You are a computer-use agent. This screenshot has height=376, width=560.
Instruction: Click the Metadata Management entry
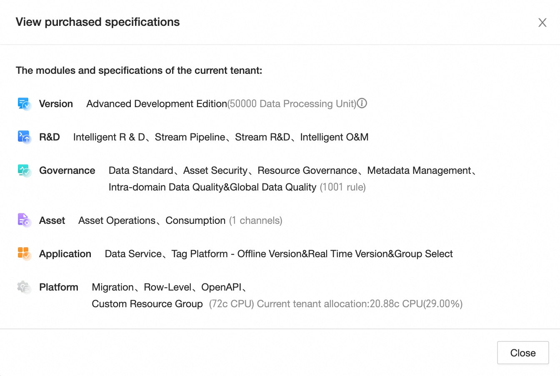coord(419,170)
